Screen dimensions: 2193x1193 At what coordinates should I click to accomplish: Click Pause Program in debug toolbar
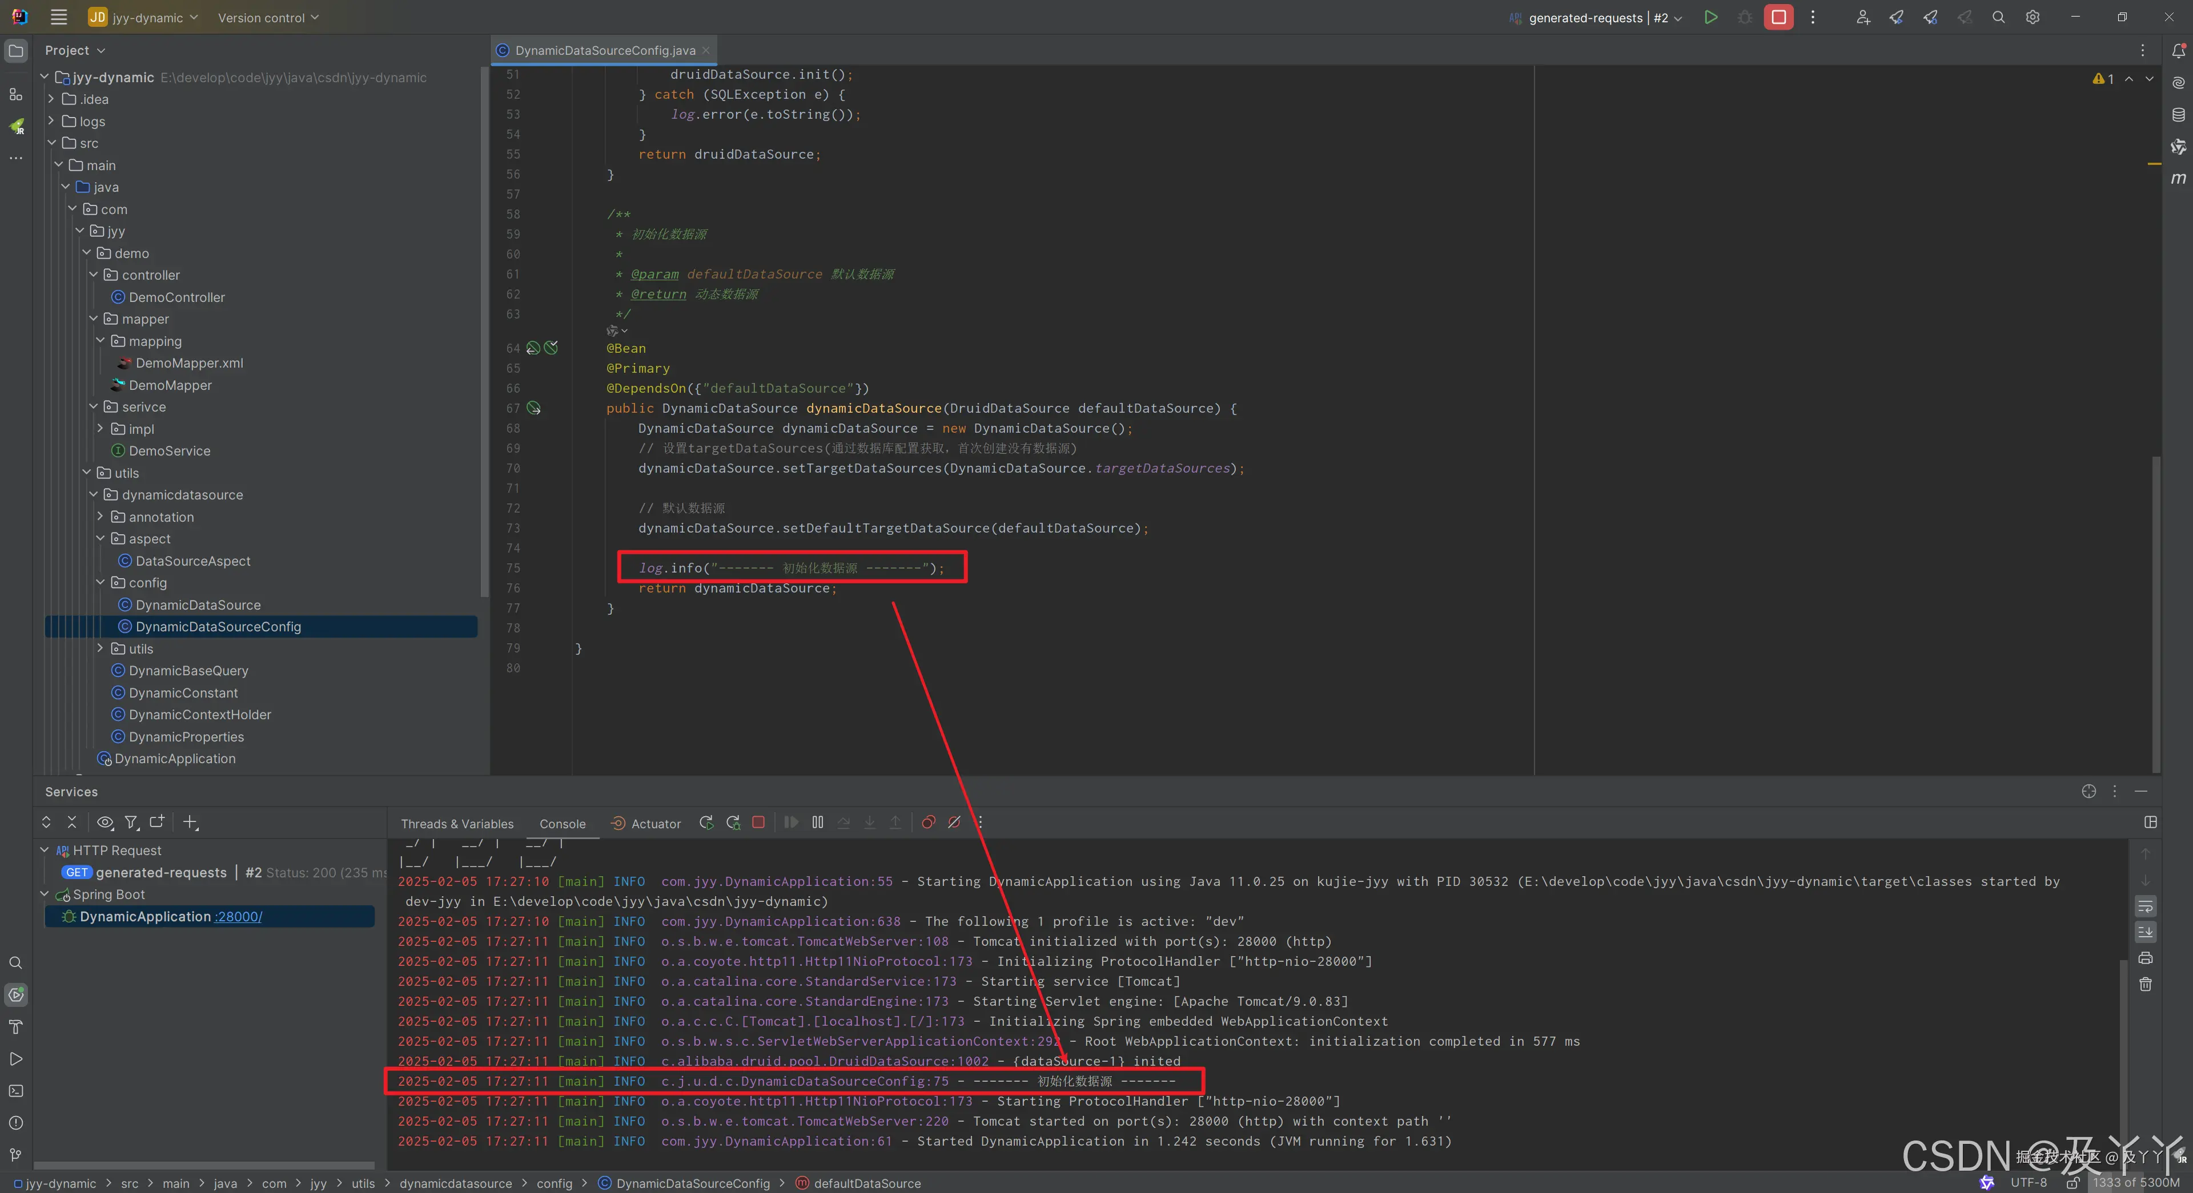tap(817, 822)
